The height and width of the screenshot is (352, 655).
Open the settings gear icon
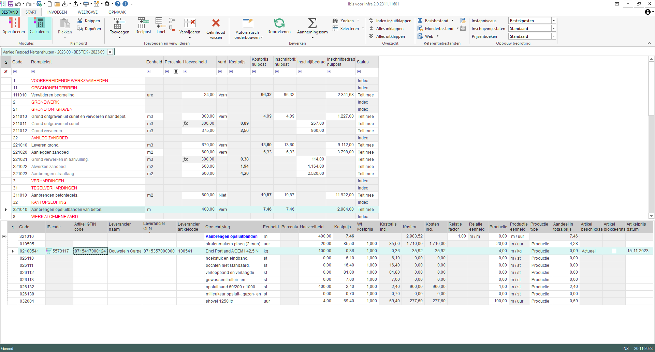tap(107, 4)
